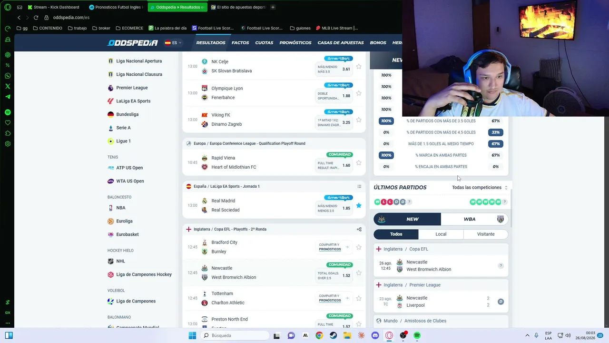609x343 pixels.
Task: Open a new browser tab
Action: point(273,7)
